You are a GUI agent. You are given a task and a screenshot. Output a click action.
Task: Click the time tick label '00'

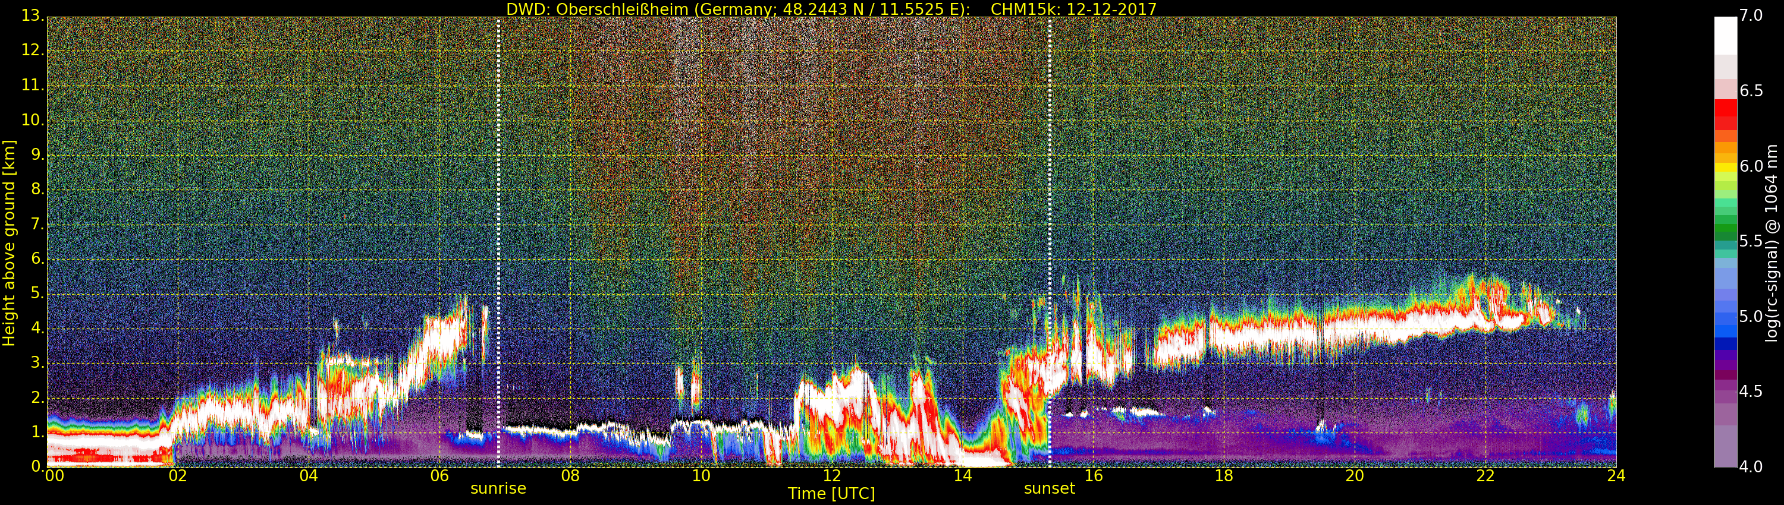54,476
